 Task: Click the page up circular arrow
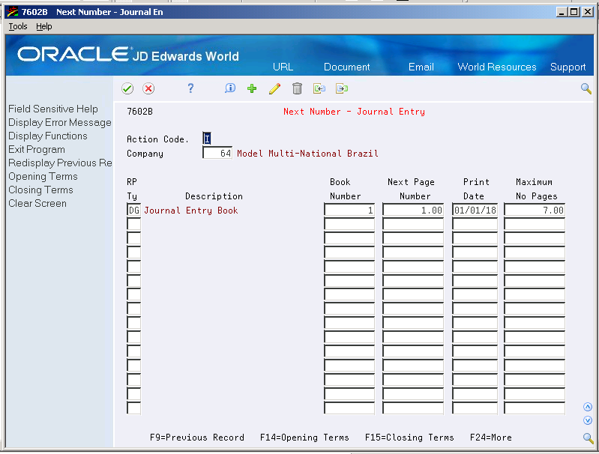[x=588, y=407]
